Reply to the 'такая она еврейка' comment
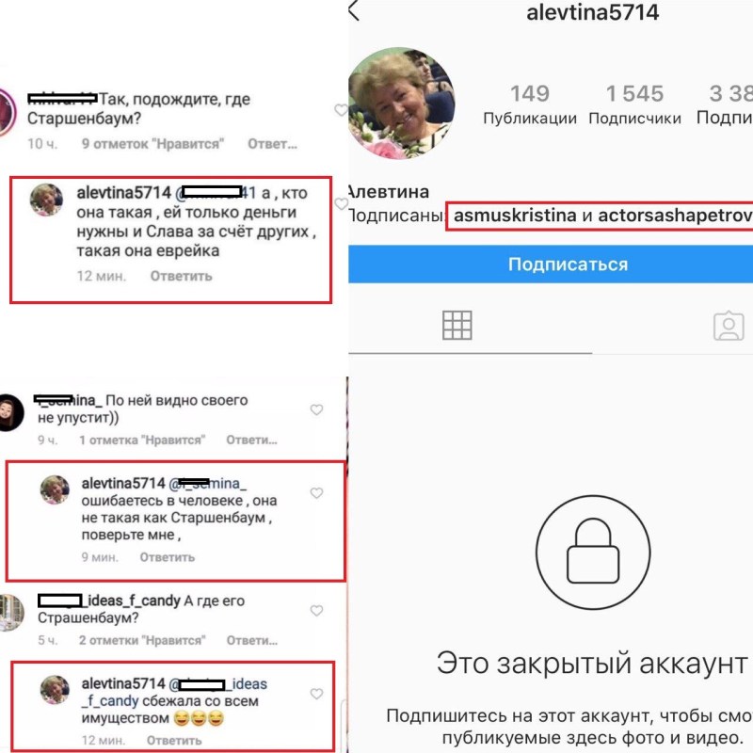The width and height of the screenshot is (753, 753). pos(181,276)
